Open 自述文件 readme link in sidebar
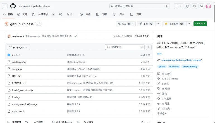215x123 pixels. tap(164, 74)
